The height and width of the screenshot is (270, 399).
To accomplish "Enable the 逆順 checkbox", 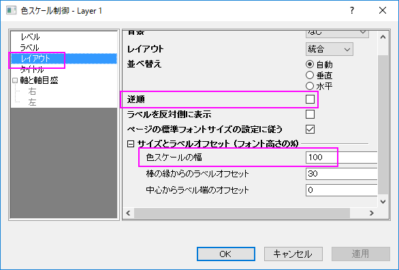I will click(310, 100).
